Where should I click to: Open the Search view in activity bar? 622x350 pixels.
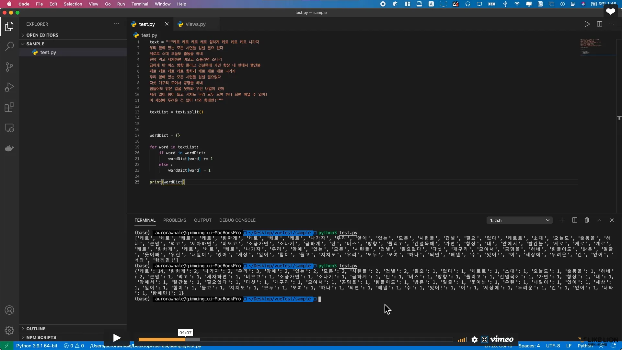9,46
